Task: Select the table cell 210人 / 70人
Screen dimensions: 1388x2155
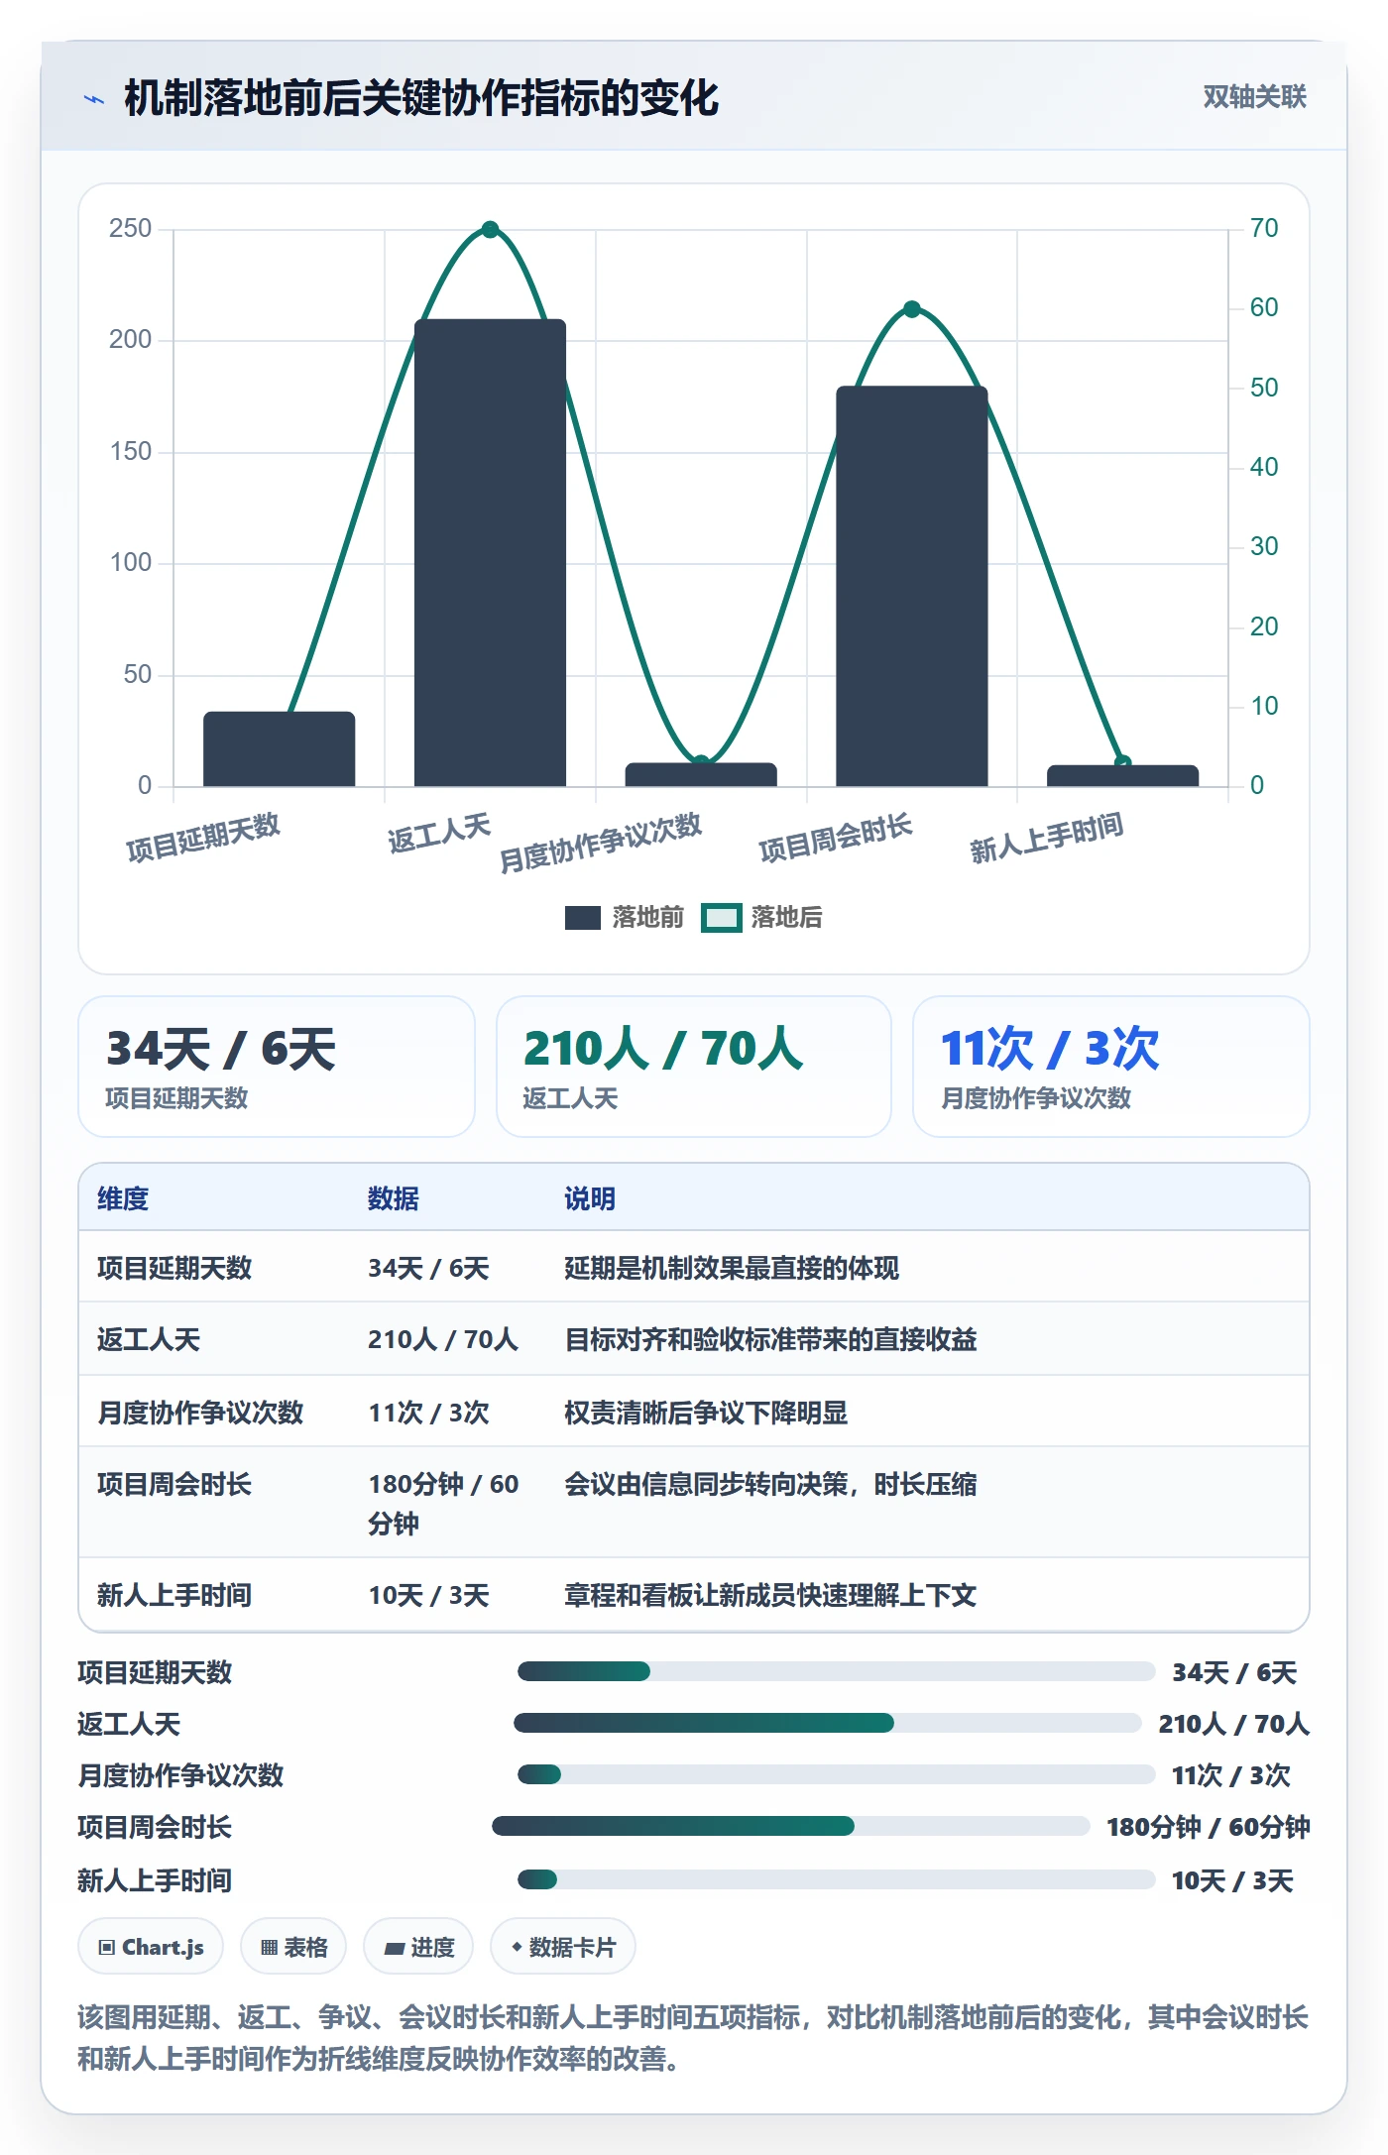Action: click(443, 1339)
